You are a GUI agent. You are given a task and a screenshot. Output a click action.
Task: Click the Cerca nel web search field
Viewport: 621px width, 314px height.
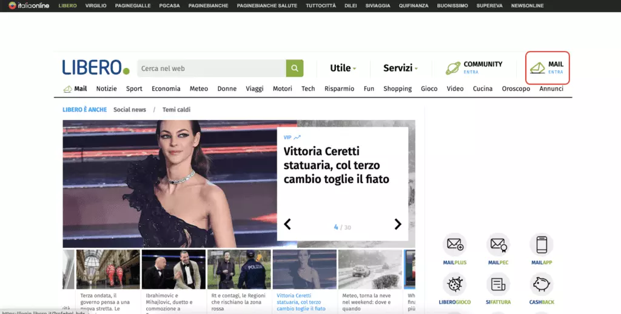[212, 68]
